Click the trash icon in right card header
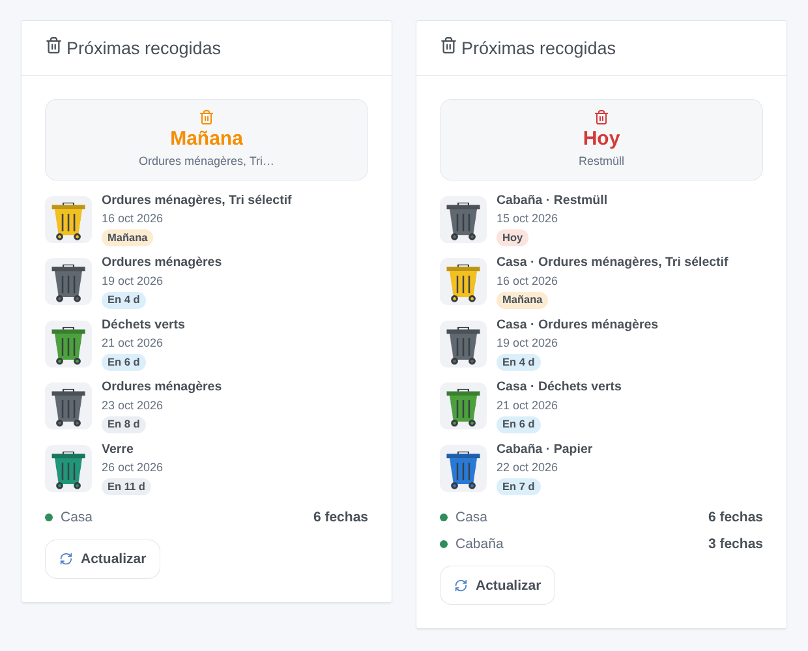 pos(449,46)
